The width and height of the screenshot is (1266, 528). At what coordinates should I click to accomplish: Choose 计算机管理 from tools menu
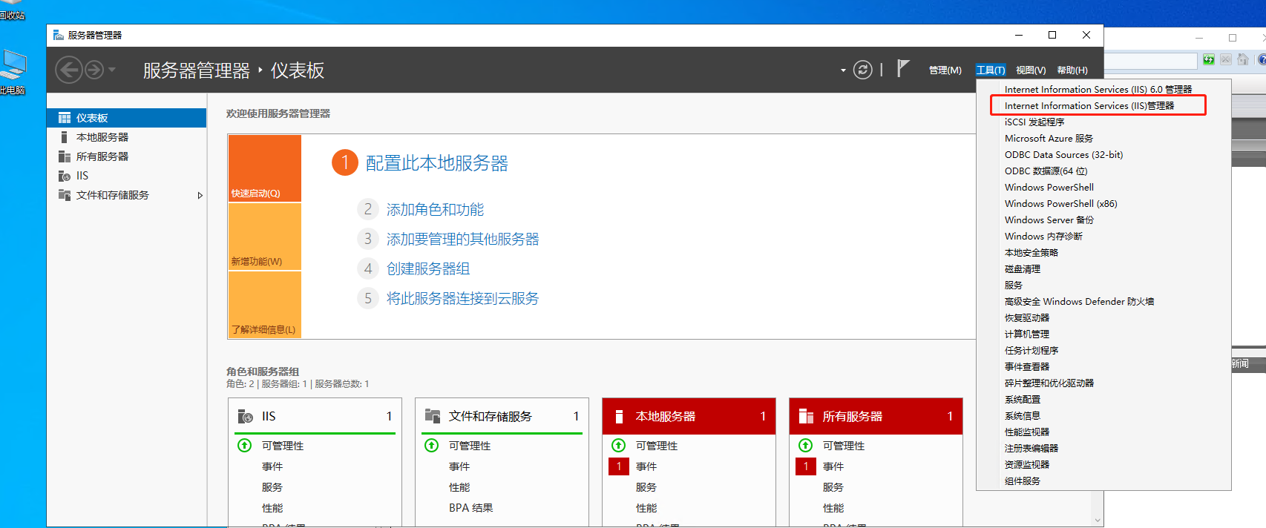(x=1027, y=334)
